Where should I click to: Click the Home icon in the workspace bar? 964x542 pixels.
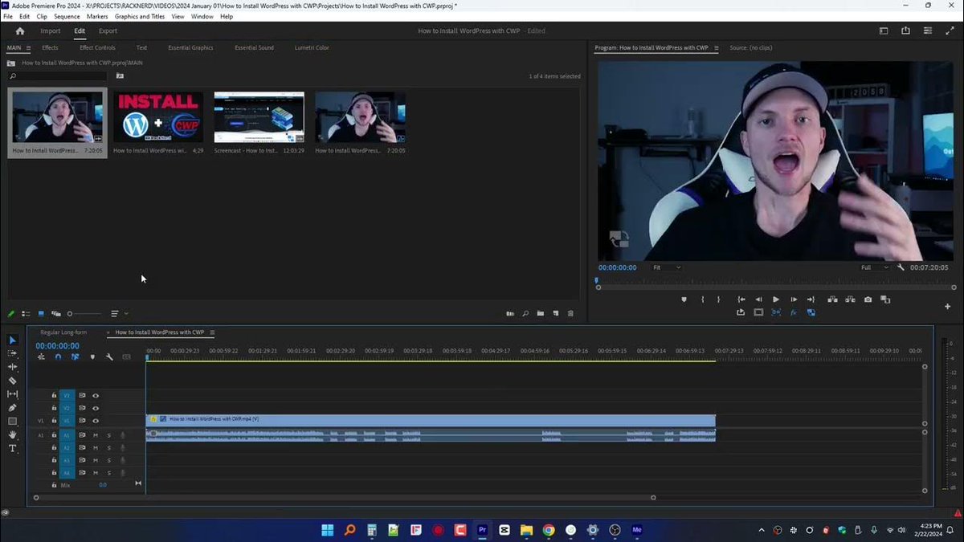pyautogui.click(x=20, y=31)
